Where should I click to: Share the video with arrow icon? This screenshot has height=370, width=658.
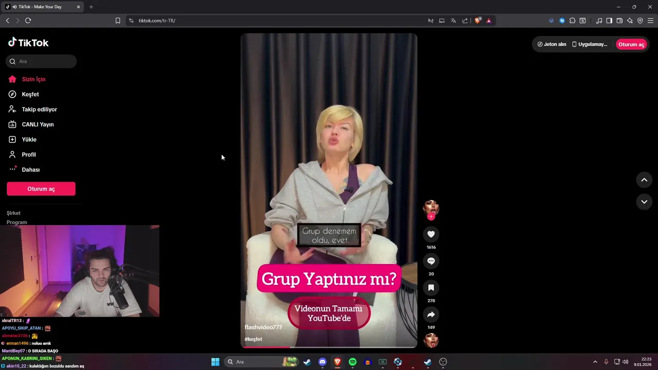tap(431, 314)
